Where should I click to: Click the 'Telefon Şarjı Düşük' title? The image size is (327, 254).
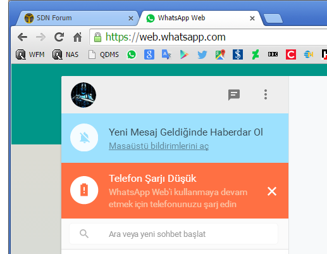(x=152, y=179)
